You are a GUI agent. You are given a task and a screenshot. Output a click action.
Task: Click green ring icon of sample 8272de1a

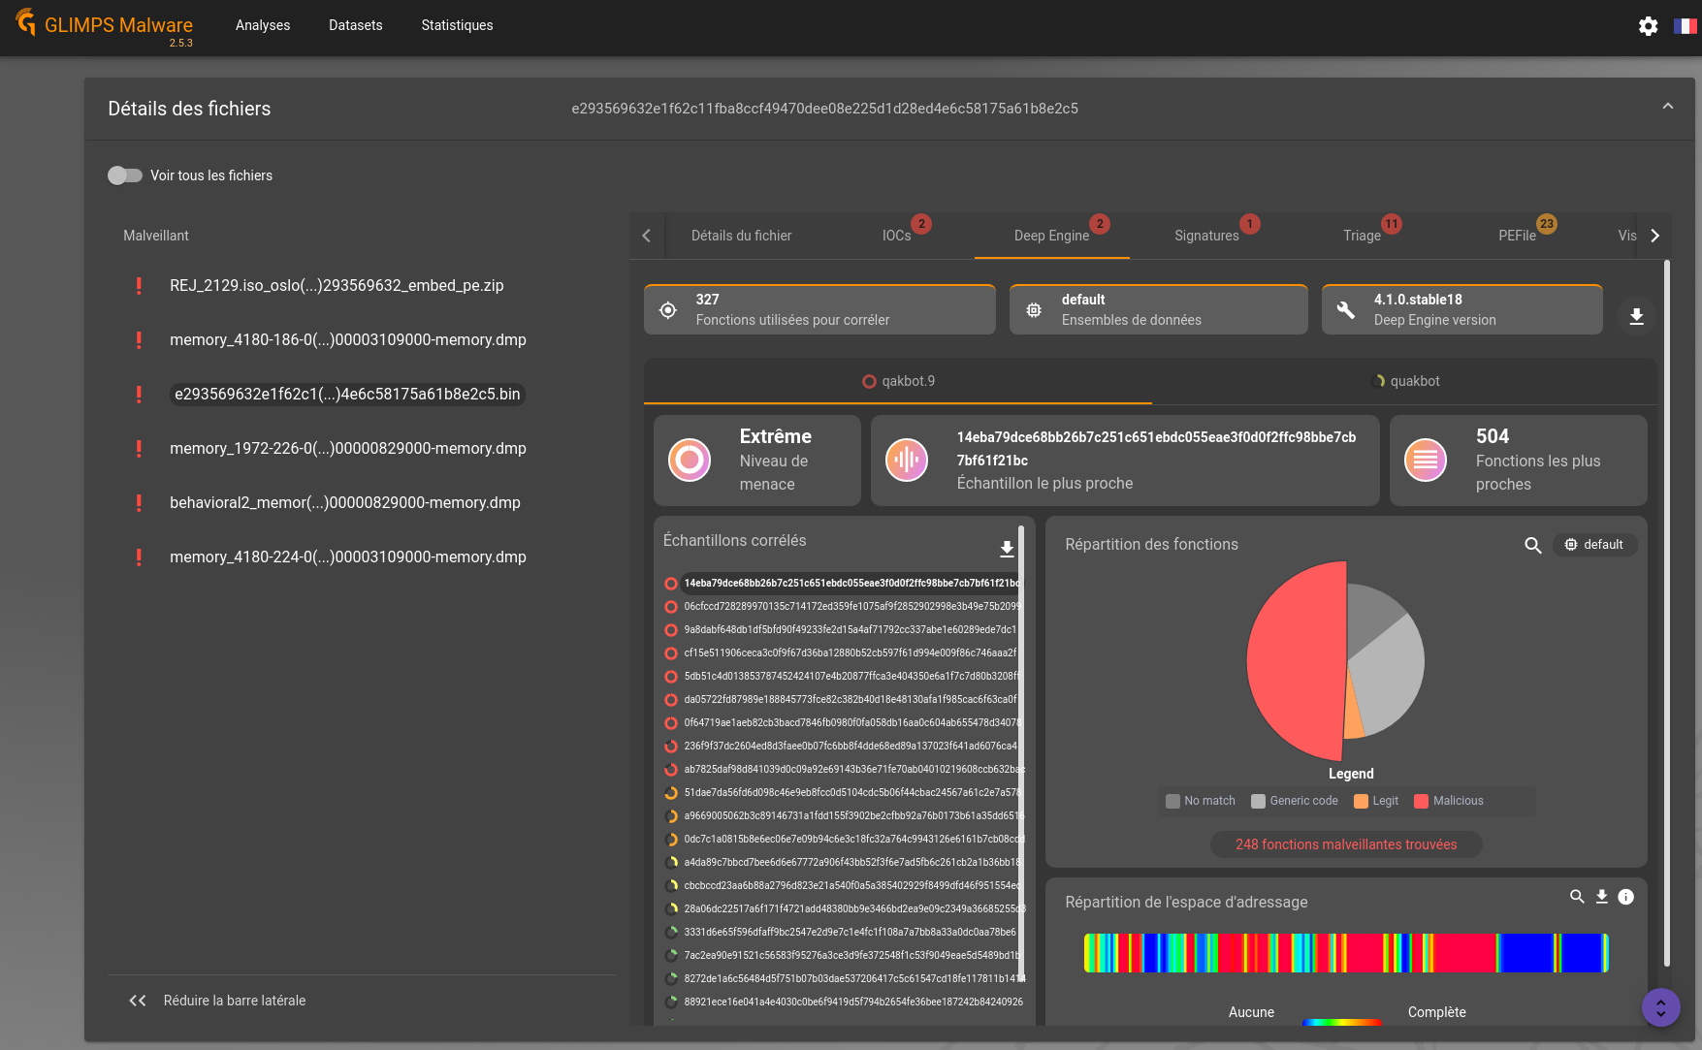pyautogui.click(x=670, y=979)
